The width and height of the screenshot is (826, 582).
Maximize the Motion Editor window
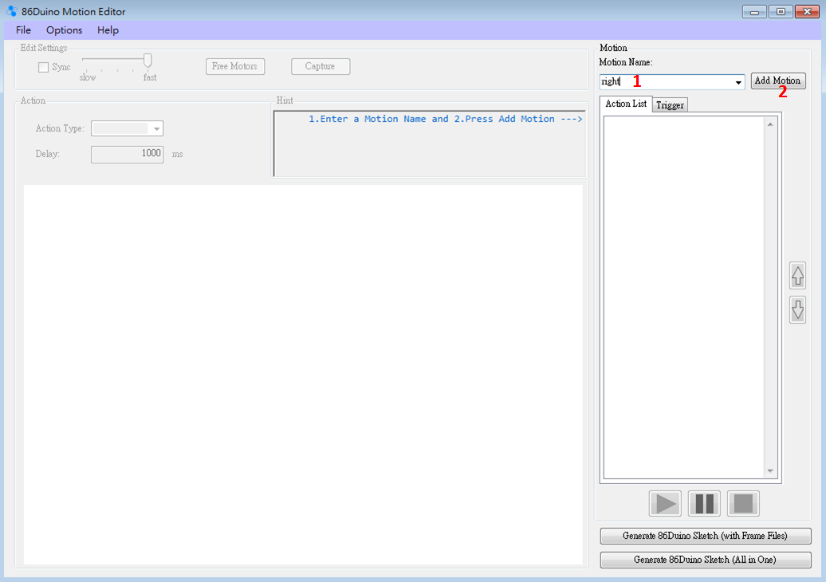tap(781, 12)
